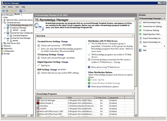Click the Create .rdp File arrow icon

(x=89, y=80)
